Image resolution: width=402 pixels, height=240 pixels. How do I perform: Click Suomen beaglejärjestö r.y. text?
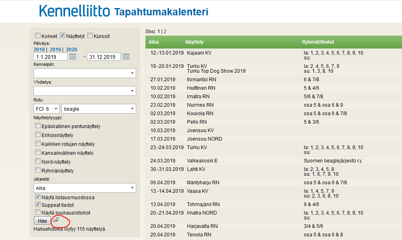tap(333, 160)
